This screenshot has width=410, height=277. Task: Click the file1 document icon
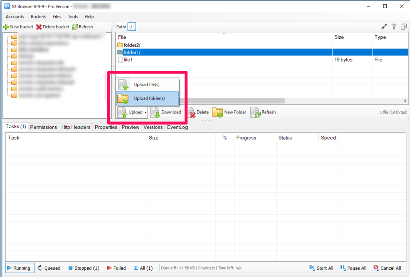click(120, 60)
